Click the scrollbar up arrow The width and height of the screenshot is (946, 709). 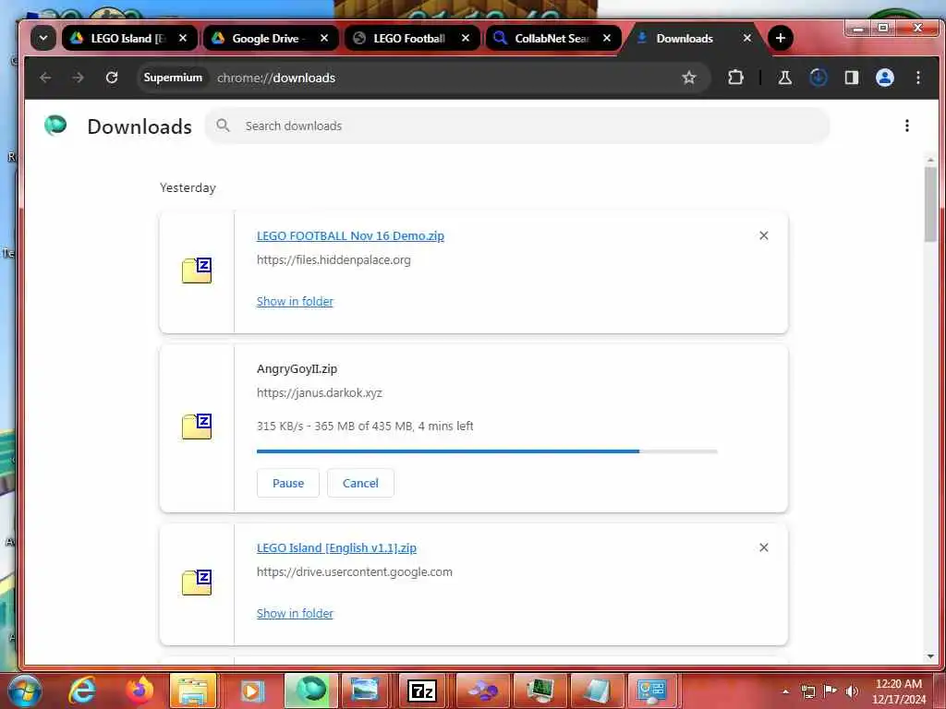(930, 160)
